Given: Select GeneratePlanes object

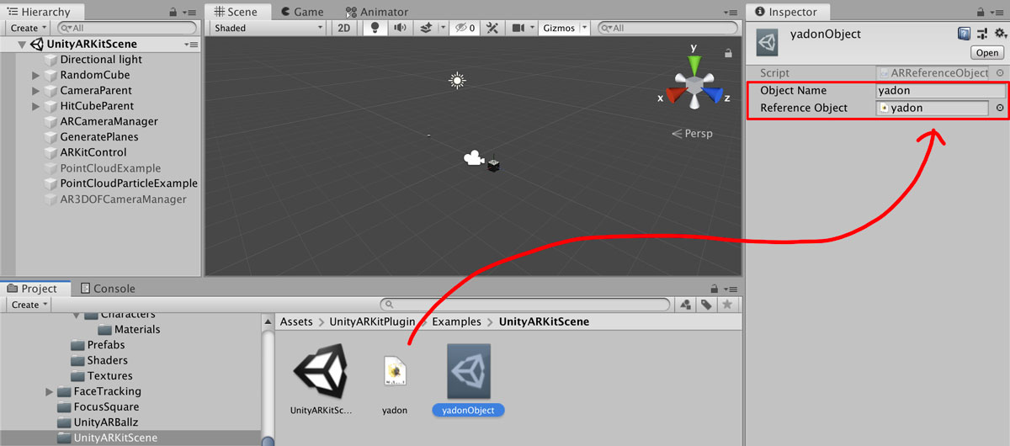Looking at the screenshot, I should [99, 136].
